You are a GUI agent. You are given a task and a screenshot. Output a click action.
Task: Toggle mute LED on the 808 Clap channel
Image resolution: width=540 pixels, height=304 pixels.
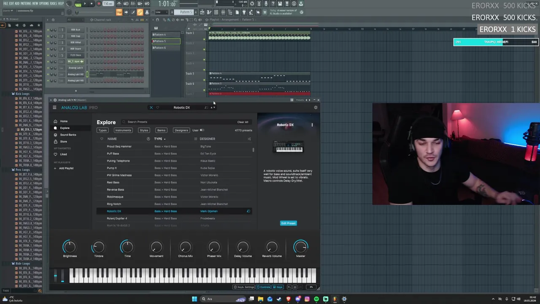coord(48,36)
